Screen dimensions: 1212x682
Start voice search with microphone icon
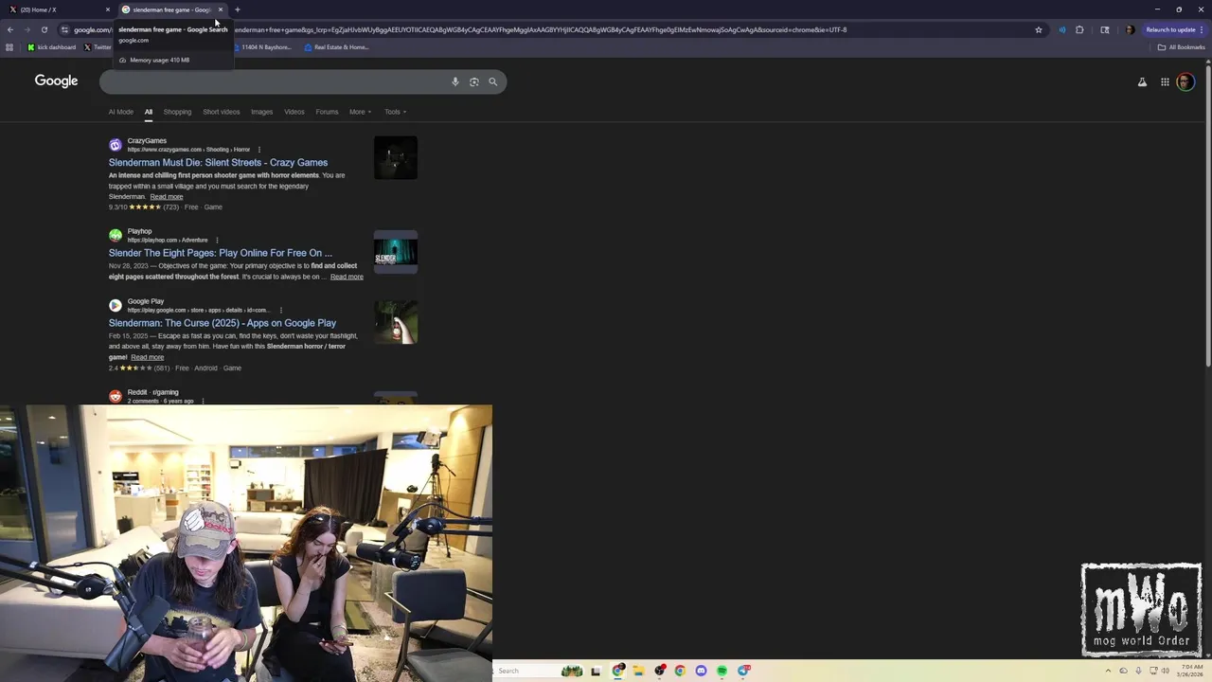tap(455, 82)
